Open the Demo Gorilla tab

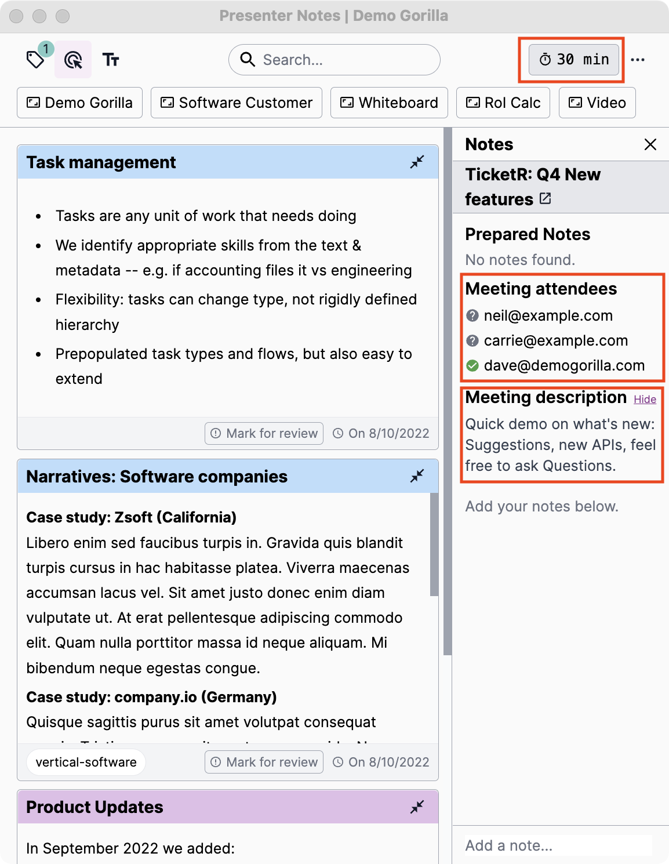80,103
